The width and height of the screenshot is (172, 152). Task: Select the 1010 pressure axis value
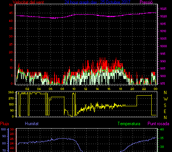pos(163,31)
